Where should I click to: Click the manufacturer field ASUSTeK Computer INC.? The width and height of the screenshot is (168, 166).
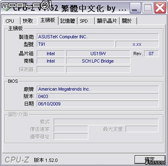point(97,37)
